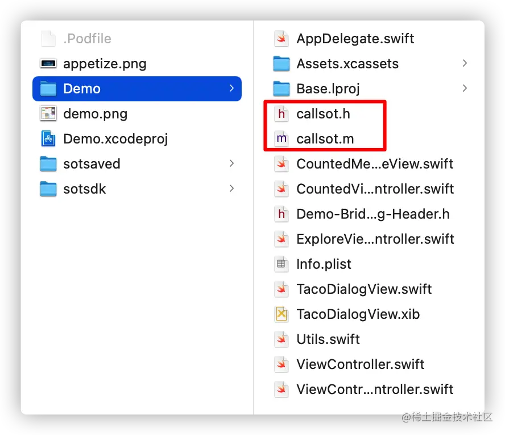This screenshot has width=505, height=435.
Task: Select the appetize.png file name
Action: click(x=105, y=64)
